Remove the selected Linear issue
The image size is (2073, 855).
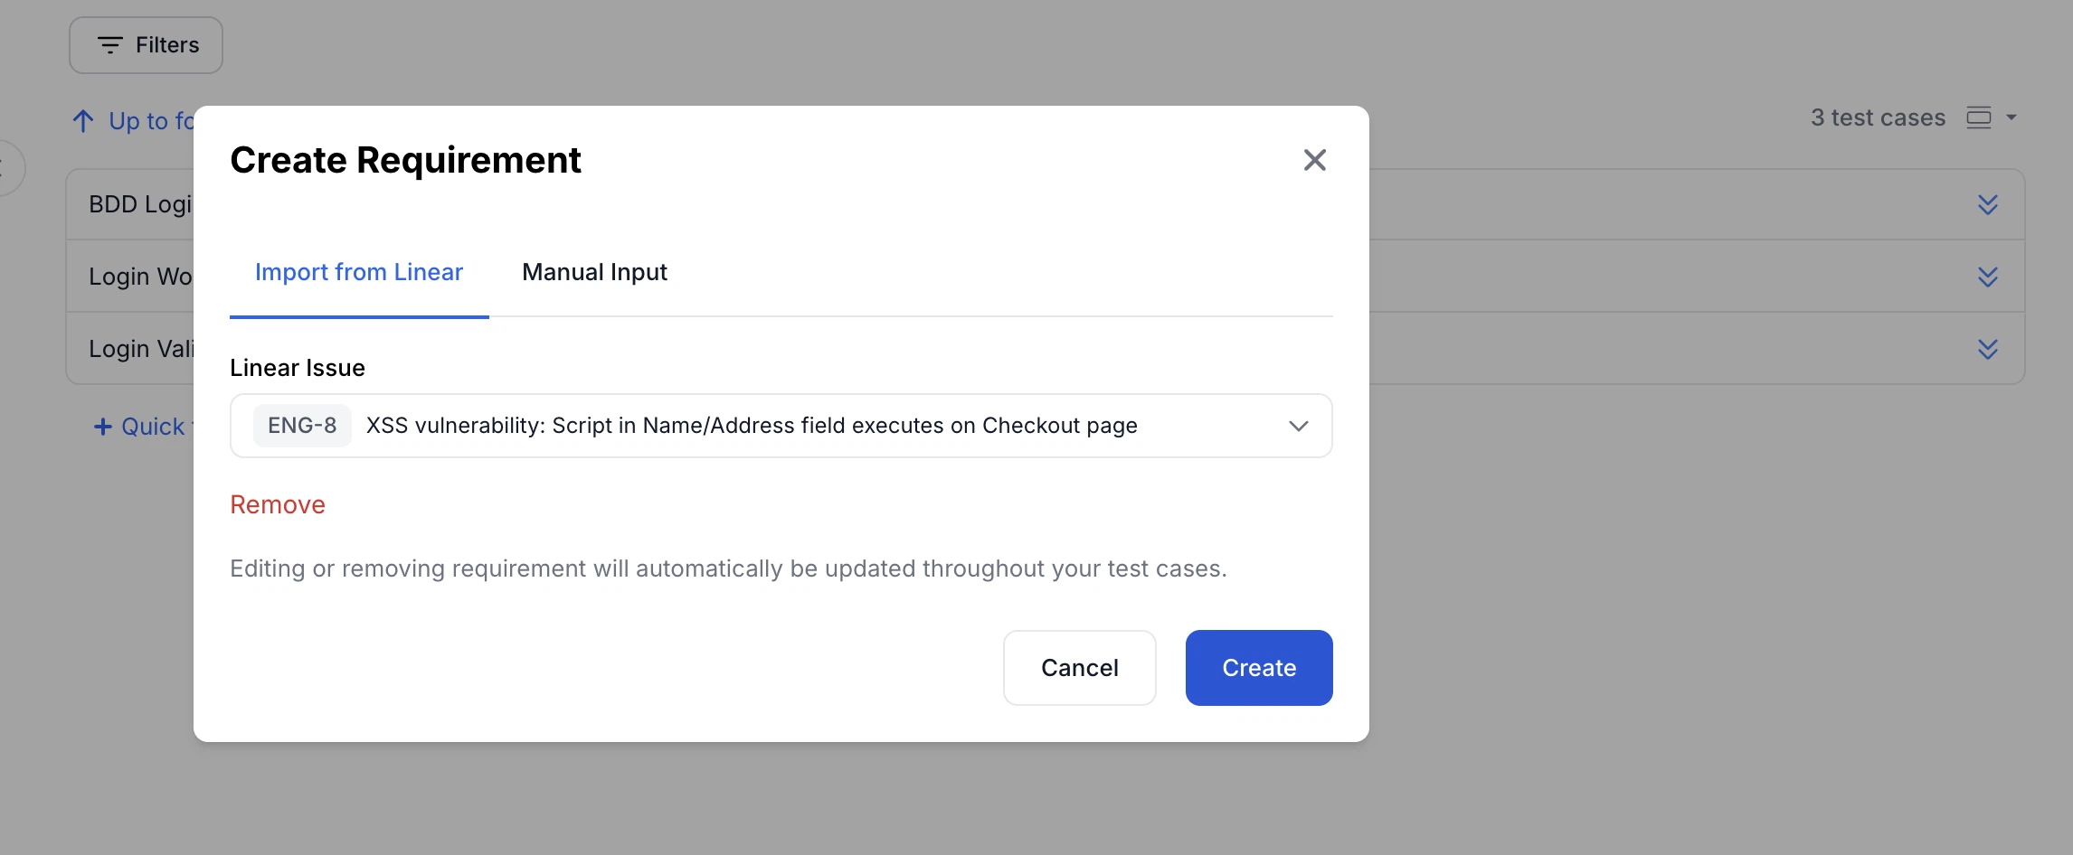point(278,504)
